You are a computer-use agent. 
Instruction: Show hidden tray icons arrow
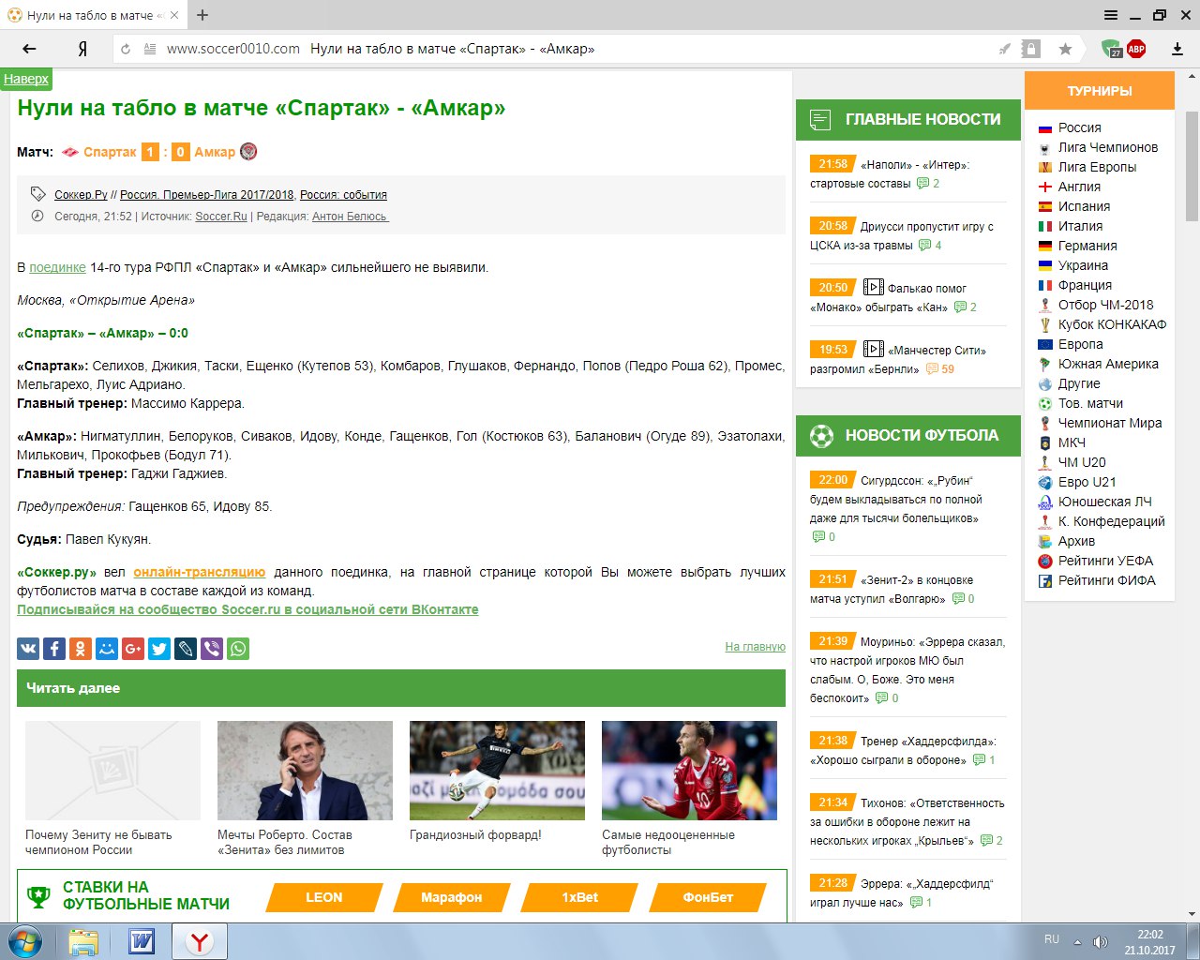click(1077, 941)
